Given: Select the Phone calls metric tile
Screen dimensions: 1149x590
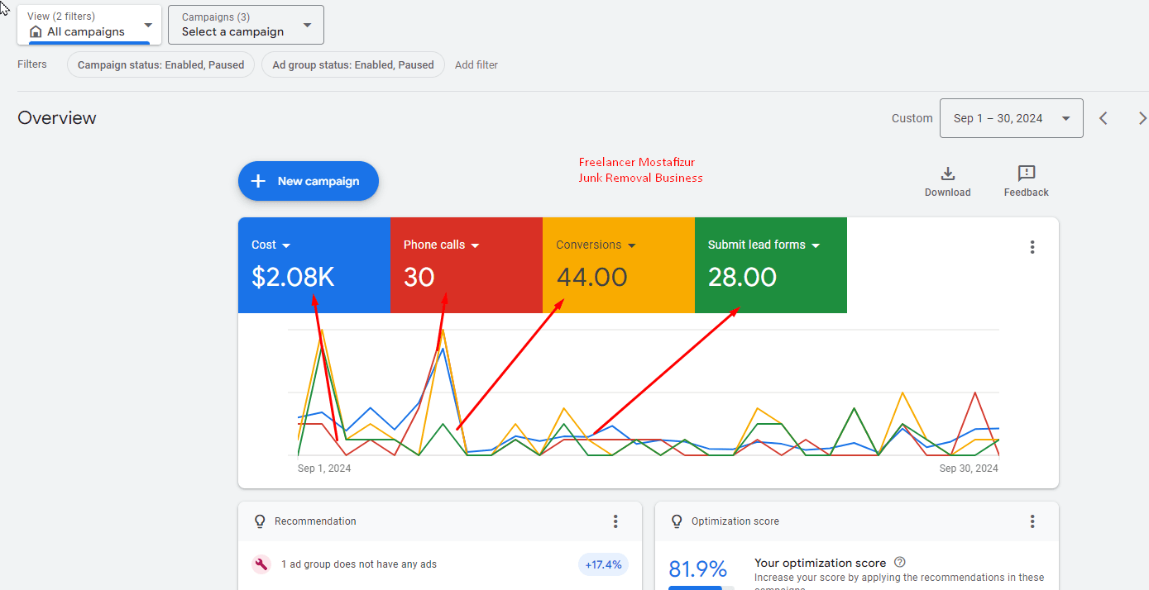Looking at the screenshot, I should 466,265.
